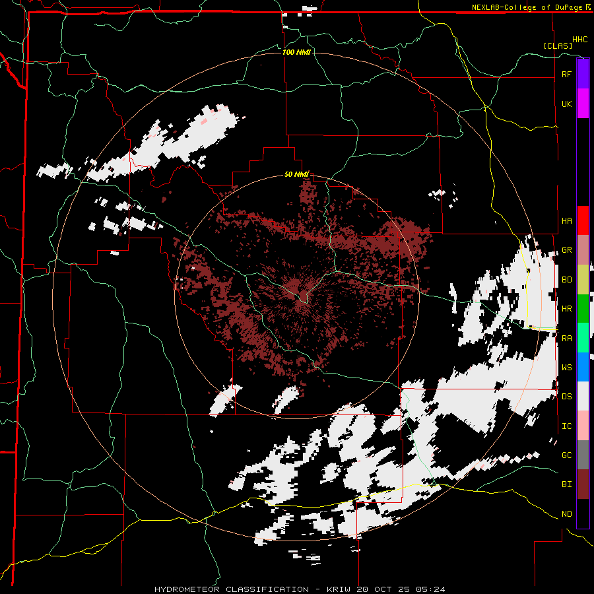Click the BI brown legend swatch
The image size is (594, 594).
pyautogui.click(x=583, y=484)
